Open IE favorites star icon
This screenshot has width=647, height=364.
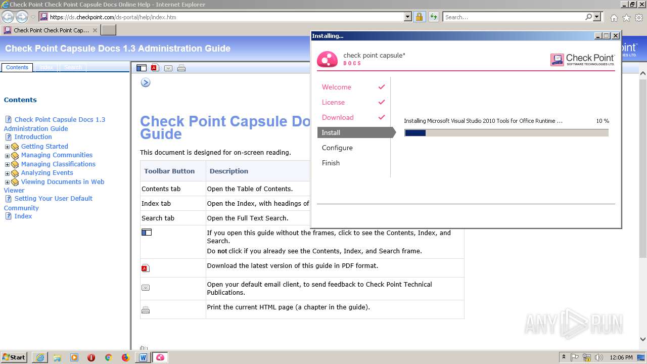[x=626, y=18]
